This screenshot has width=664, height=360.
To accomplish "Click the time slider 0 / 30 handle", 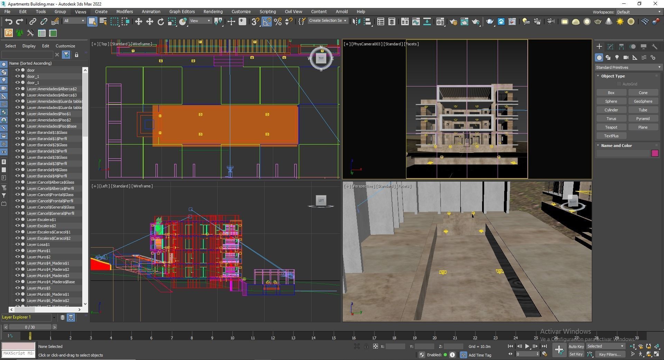I will click(x=30, y=327).
